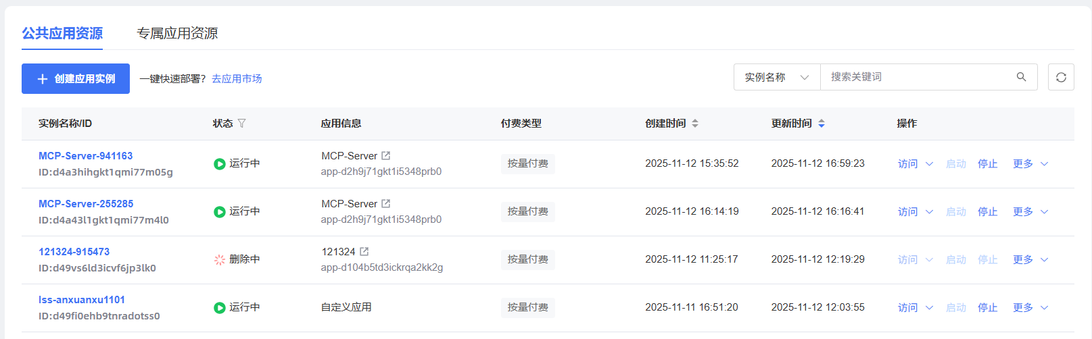Image resolution: width=1092 pixels, height=339 pixels.
Task: Open the 121324-915473 instance link
Action: coord(74,252)
